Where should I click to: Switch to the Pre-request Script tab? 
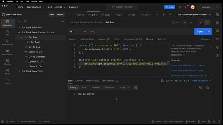tap(133, 39)
